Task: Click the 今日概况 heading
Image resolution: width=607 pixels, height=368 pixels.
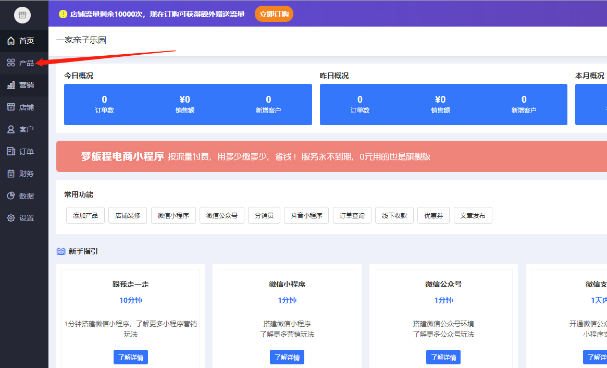Action: coord(79,76)
